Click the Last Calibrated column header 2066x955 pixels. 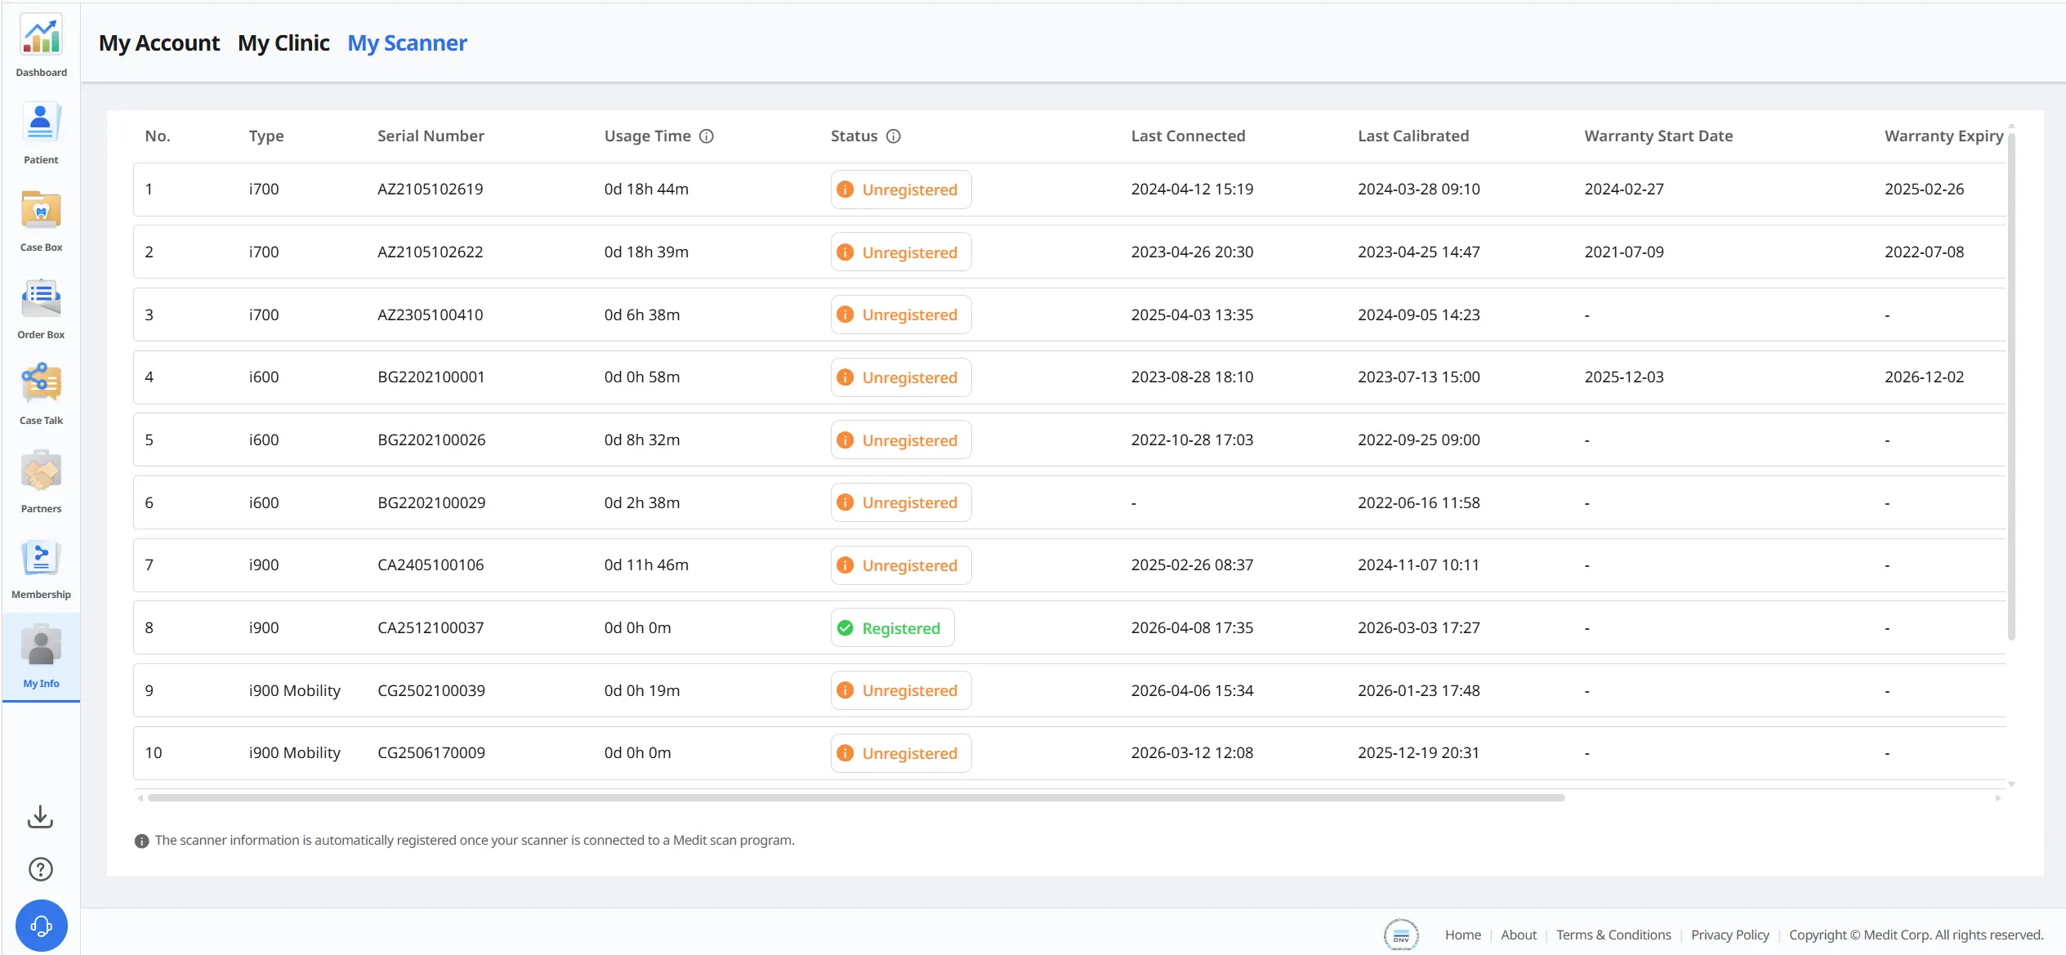point(1413,136)
